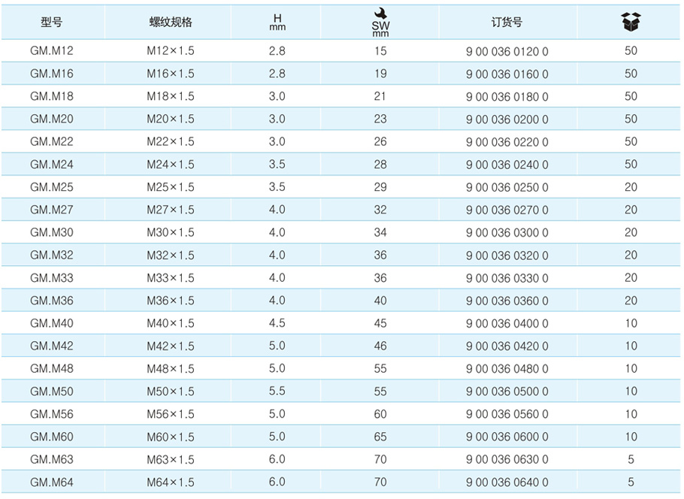Click package quantity 20 in GM.M25 row

[631, 187]
